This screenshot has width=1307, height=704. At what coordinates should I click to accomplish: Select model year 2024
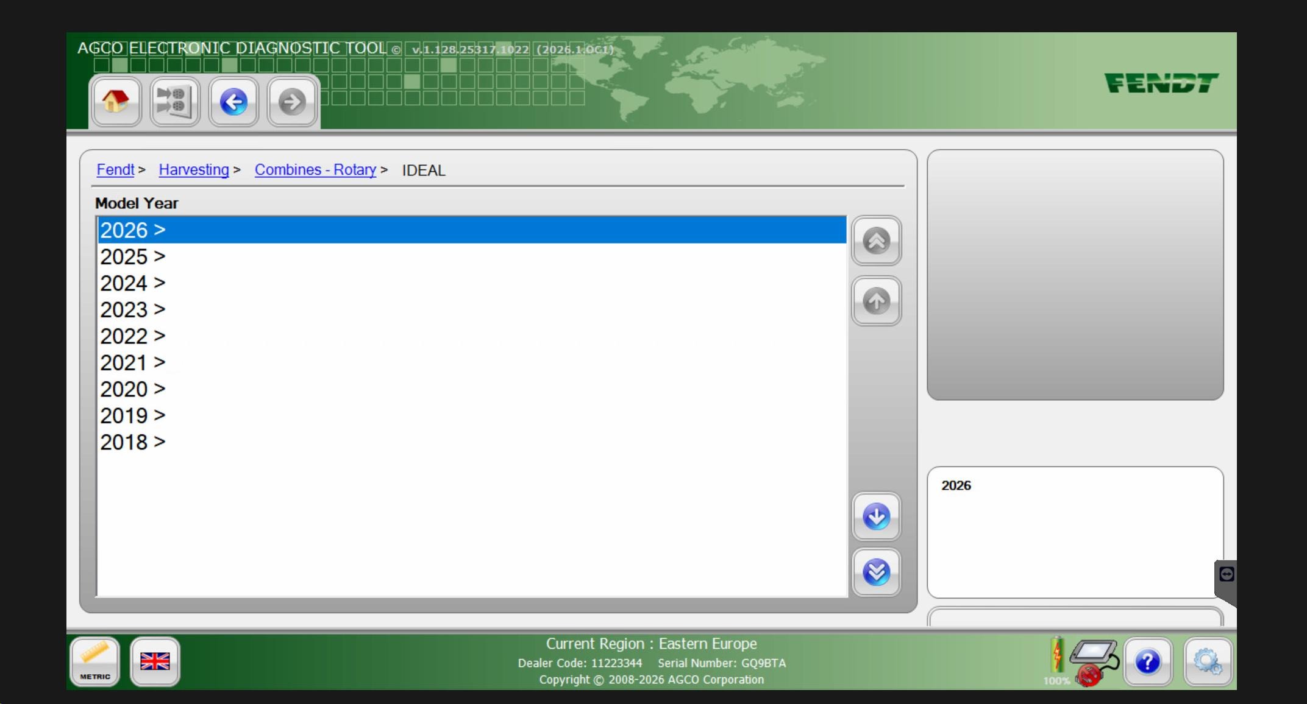coord(472,283)
